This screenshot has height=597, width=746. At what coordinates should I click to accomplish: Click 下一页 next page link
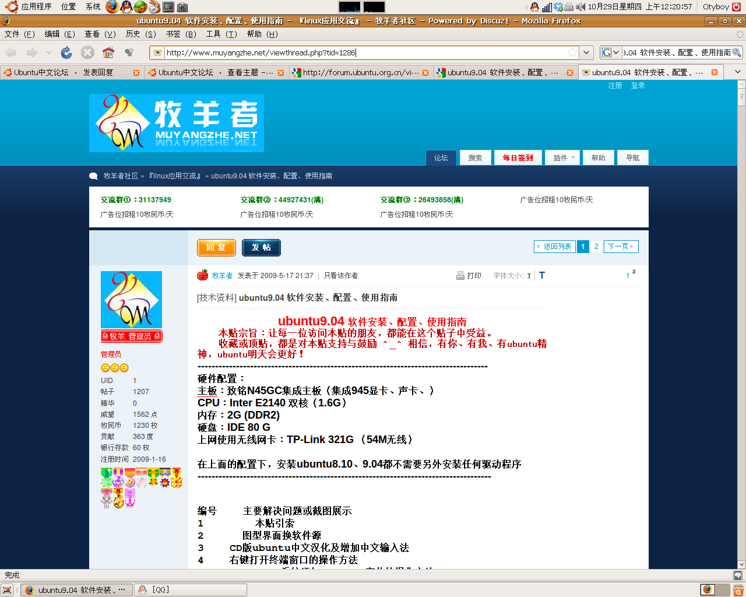[621, 247]
